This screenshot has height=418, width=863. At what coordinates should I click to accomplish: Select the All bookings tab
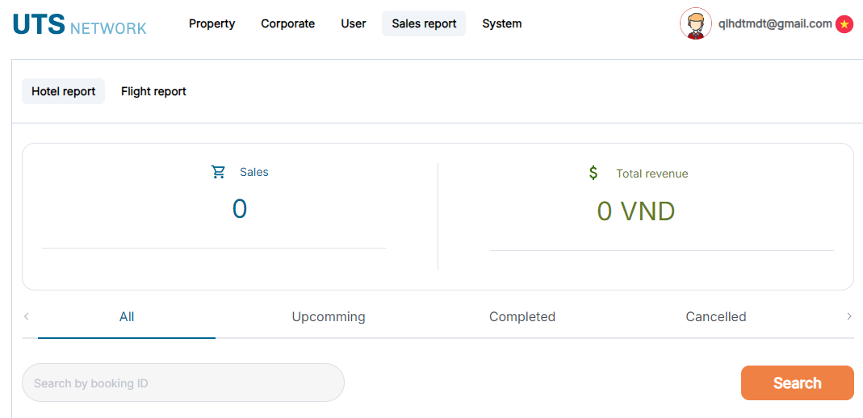(127, 317)
